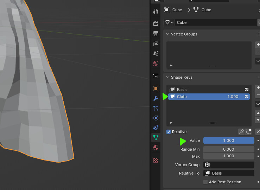
Task: Open the Scene properties tab
Action: tap(156, 53)
